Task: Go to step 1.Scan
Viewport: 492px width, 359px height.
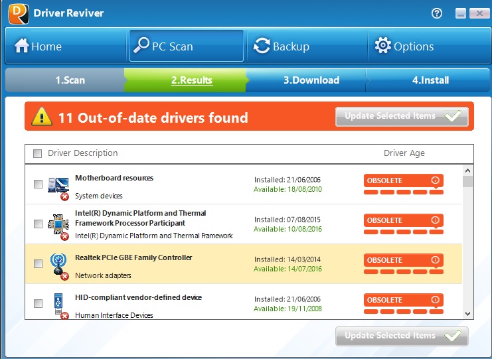Action: tap(65, 80)
